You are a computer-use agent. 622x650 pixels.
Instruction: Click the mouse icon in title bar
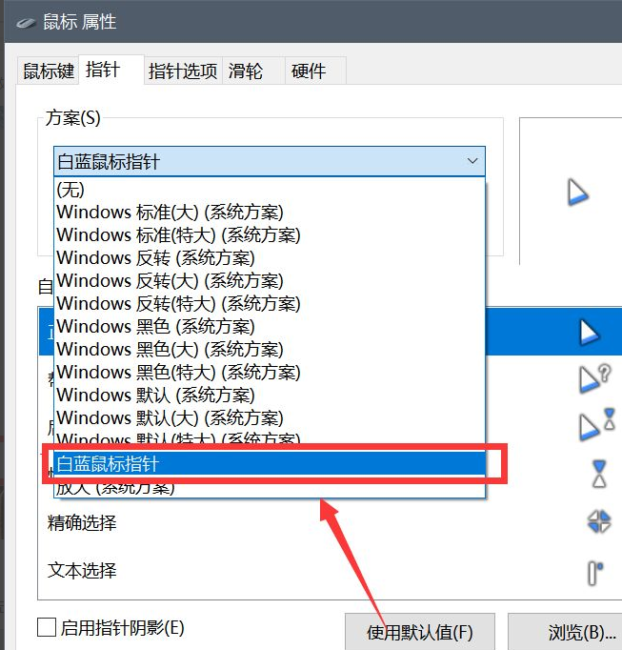click(x=21, y=21)
